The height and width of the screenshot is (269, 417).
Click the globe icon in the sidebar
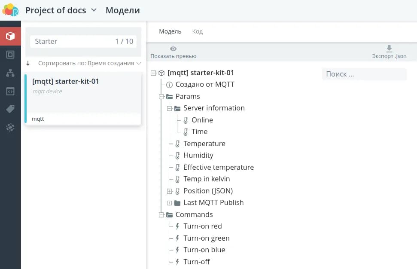click(x=10, y=128)
